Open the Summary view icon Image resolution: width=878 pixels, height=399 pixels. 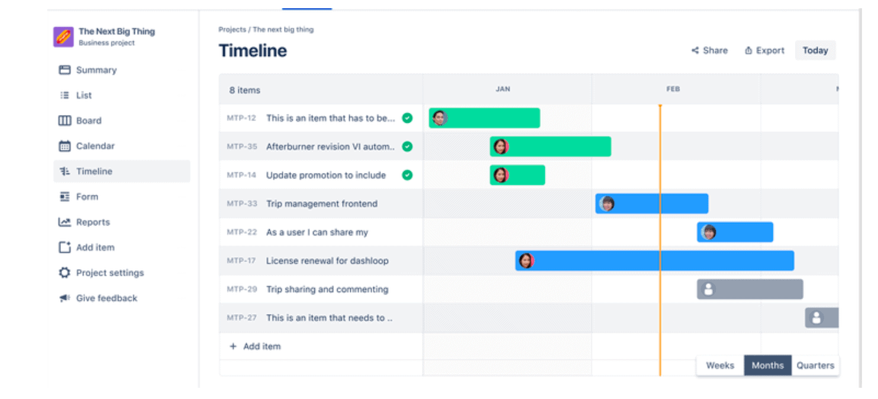pos(65,70)
